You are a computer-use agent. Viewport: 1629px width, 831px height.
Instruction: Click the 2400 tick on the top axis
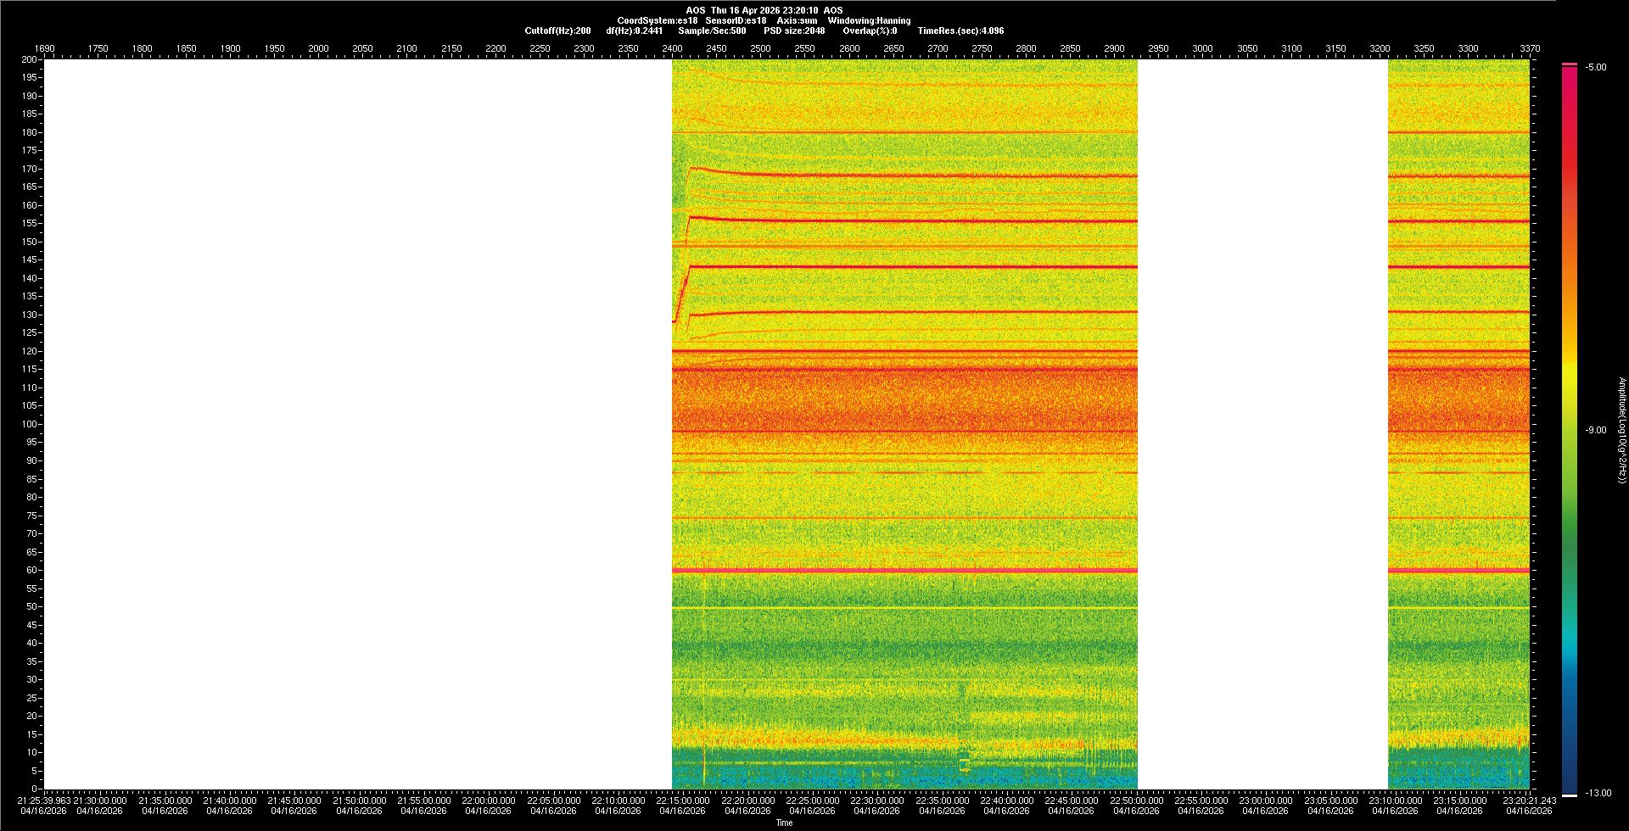[672, 48]
